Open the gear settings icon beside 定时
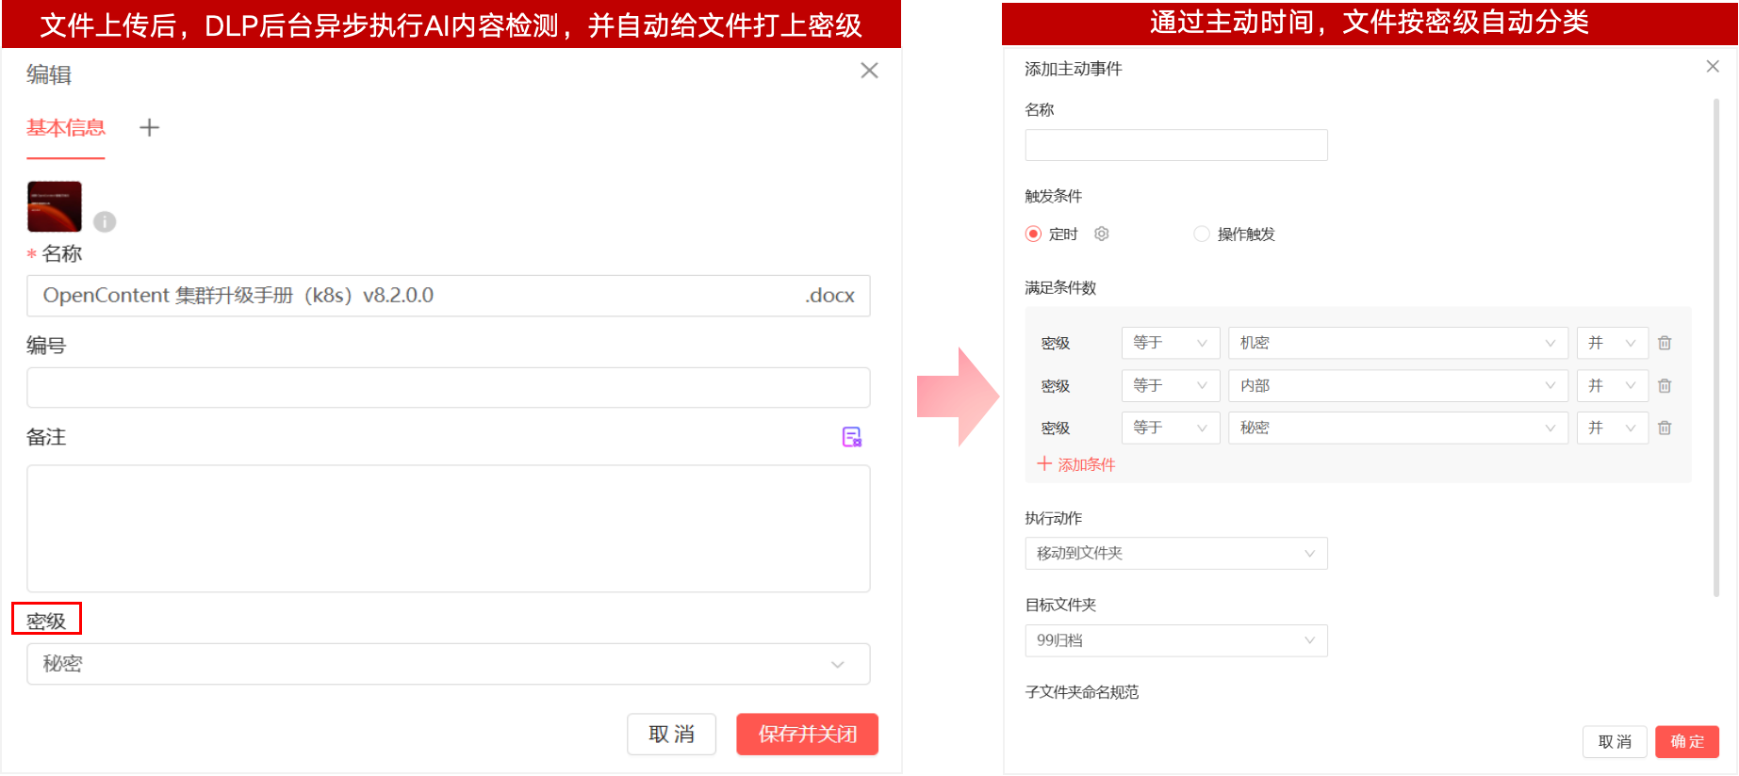This screenshot has height=776, width=1739. [1101, 234]
